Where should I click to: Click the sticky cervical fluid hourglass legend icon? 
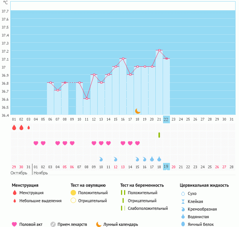coord(183,201)
